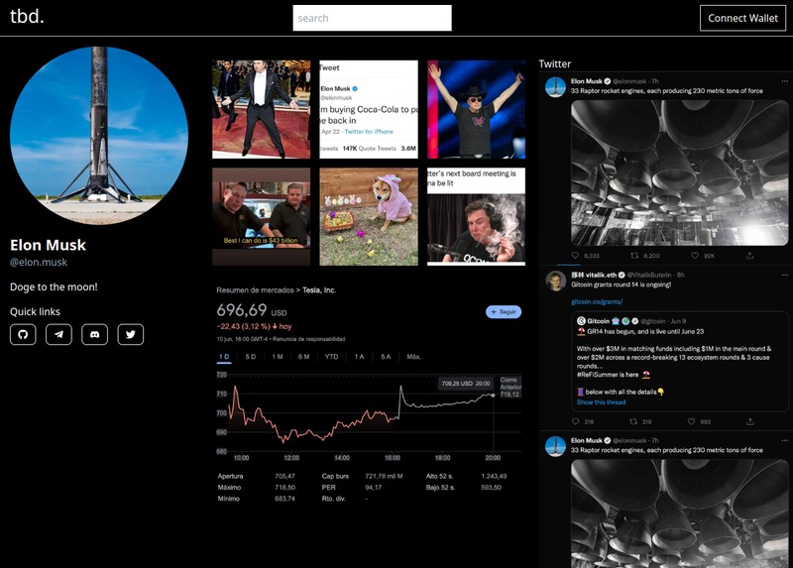Like the first Raptor tweet with 92K
793x568 pixels.
(x=695, y=256)
